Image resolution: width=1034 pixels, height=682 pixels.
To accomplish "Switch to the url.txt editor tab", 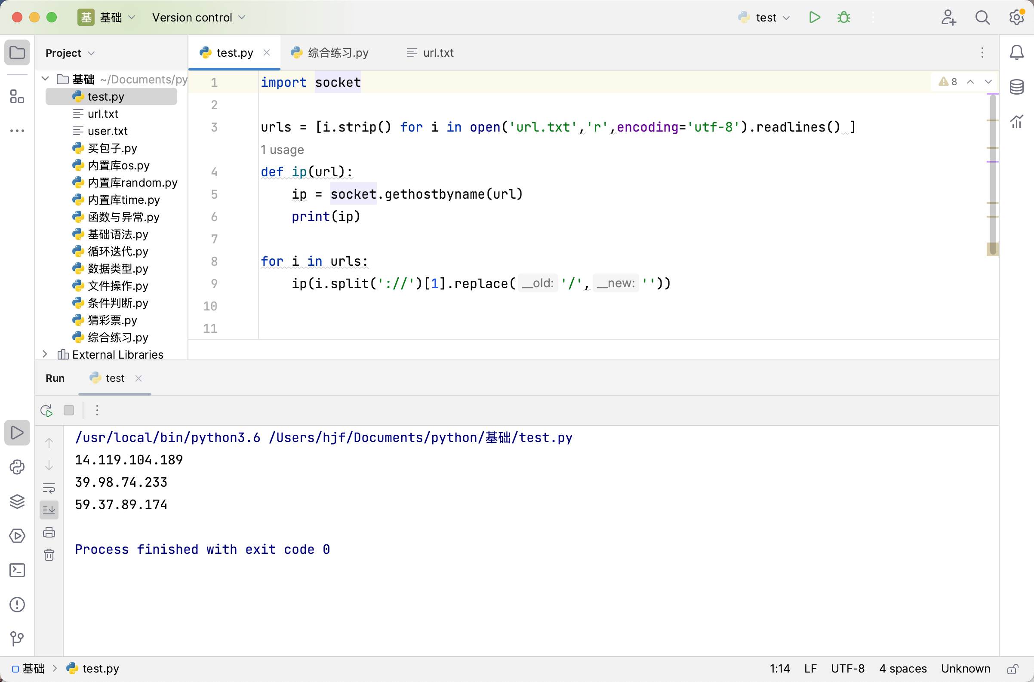I will (430, 52).
